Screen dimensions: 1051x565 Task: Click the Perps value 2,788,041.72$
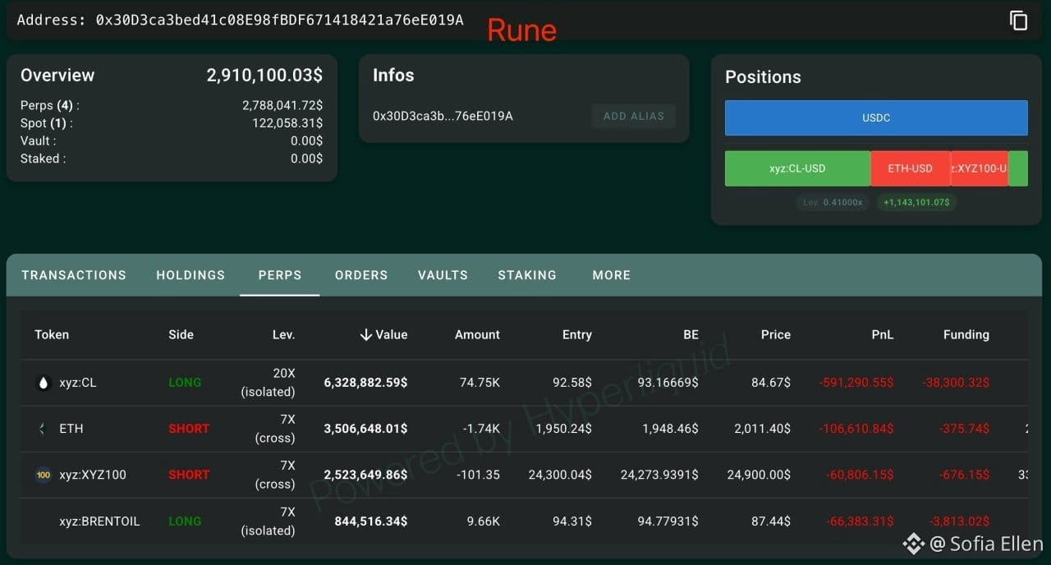click(x=282, y=105)
